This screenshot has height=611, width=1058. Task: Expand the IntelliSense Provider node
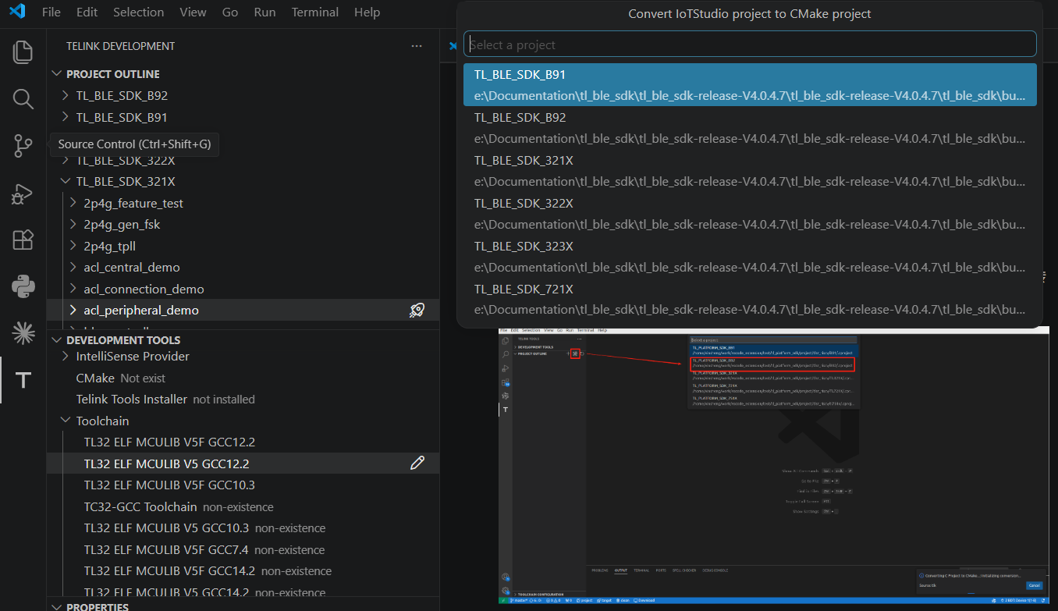pyautogui.click(x=66, y=357)
